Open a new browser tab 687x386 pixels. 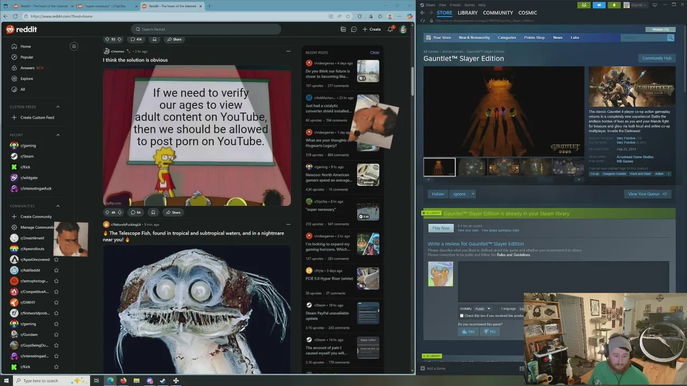209,6
